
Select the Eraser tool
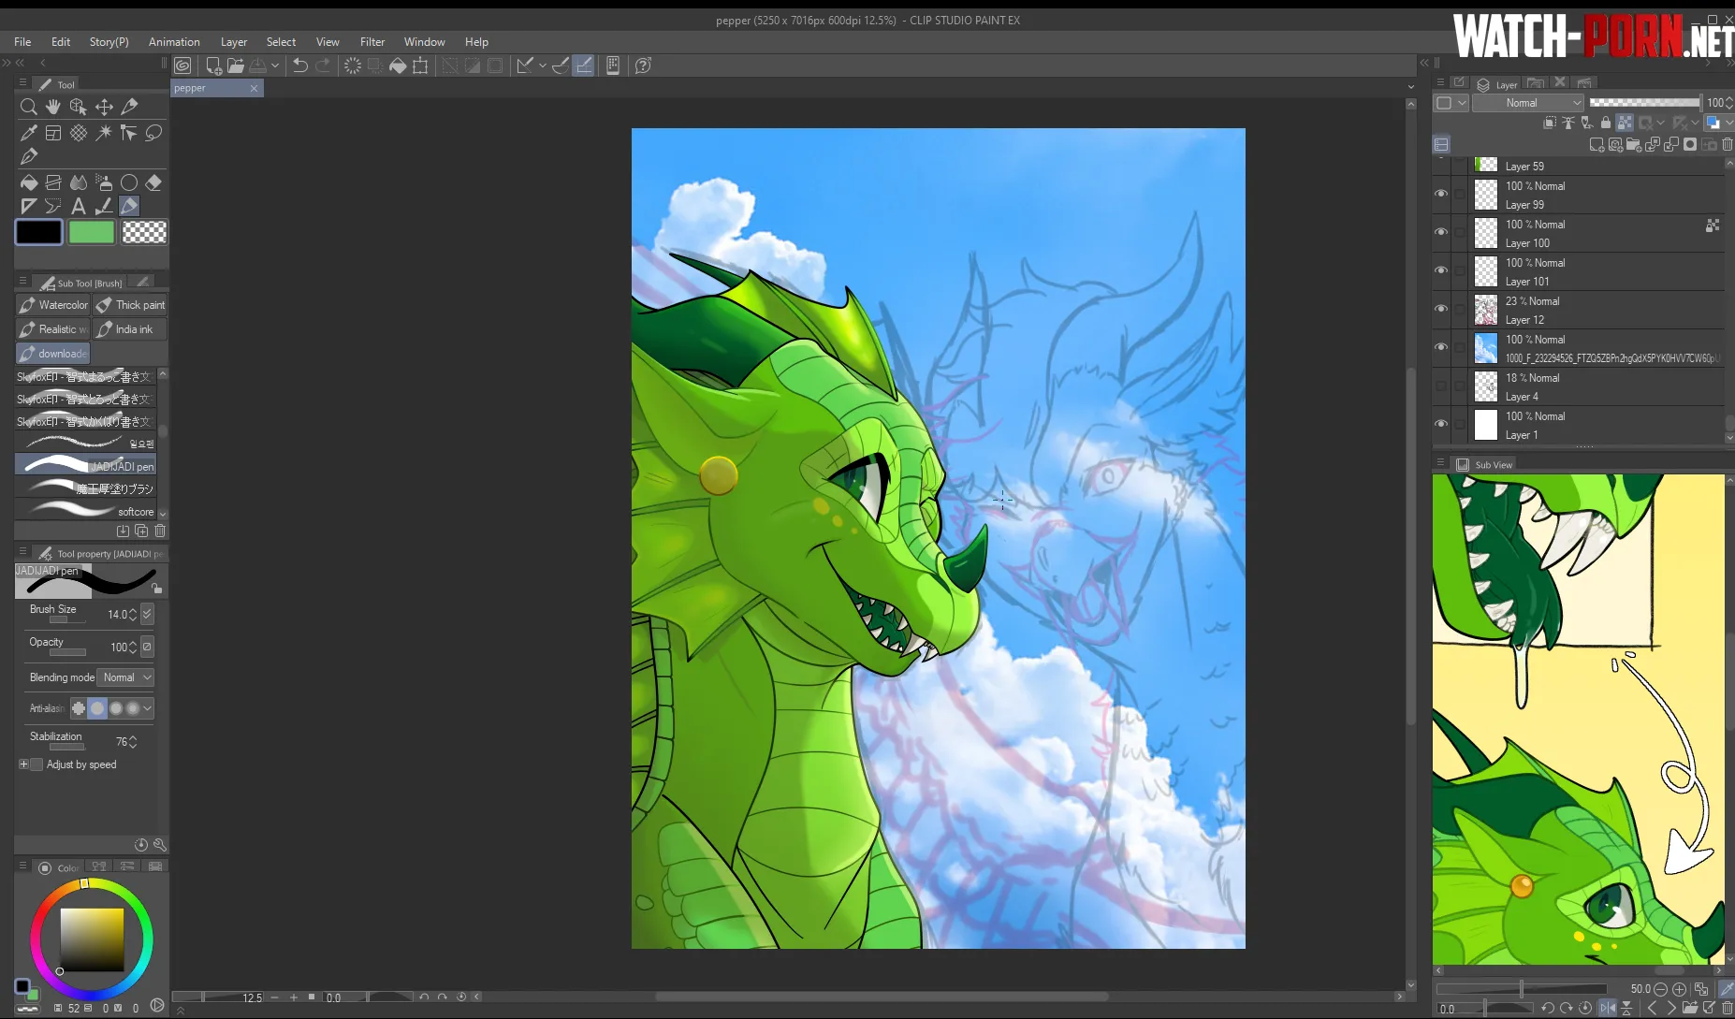(x=154, y=182)
